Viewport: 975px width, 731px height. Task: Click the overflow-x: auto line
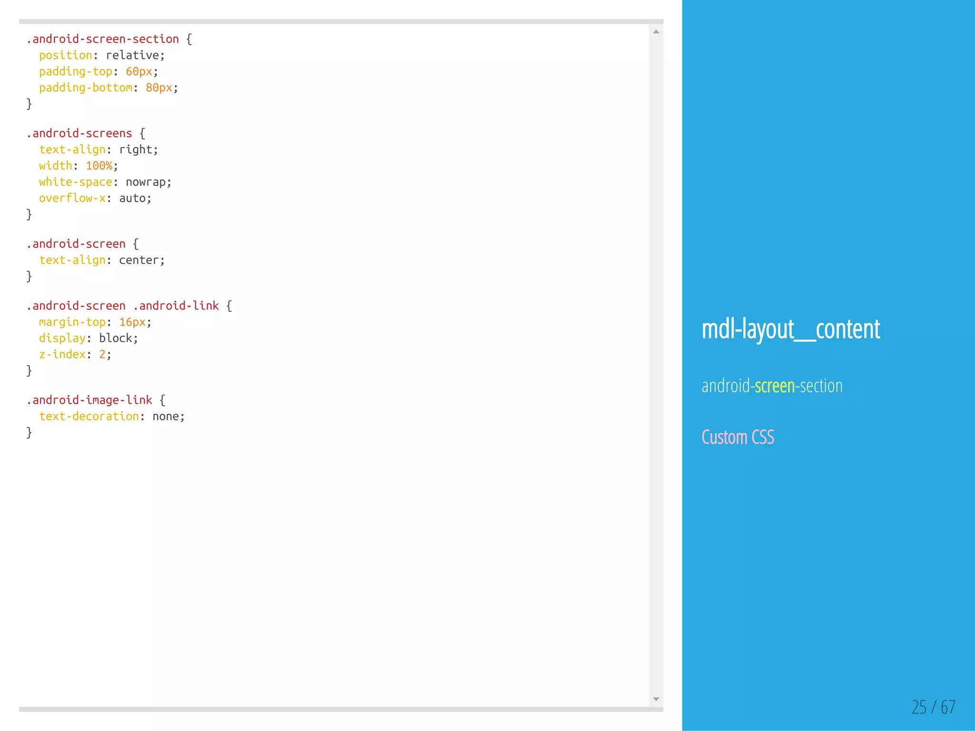(95, 198)
